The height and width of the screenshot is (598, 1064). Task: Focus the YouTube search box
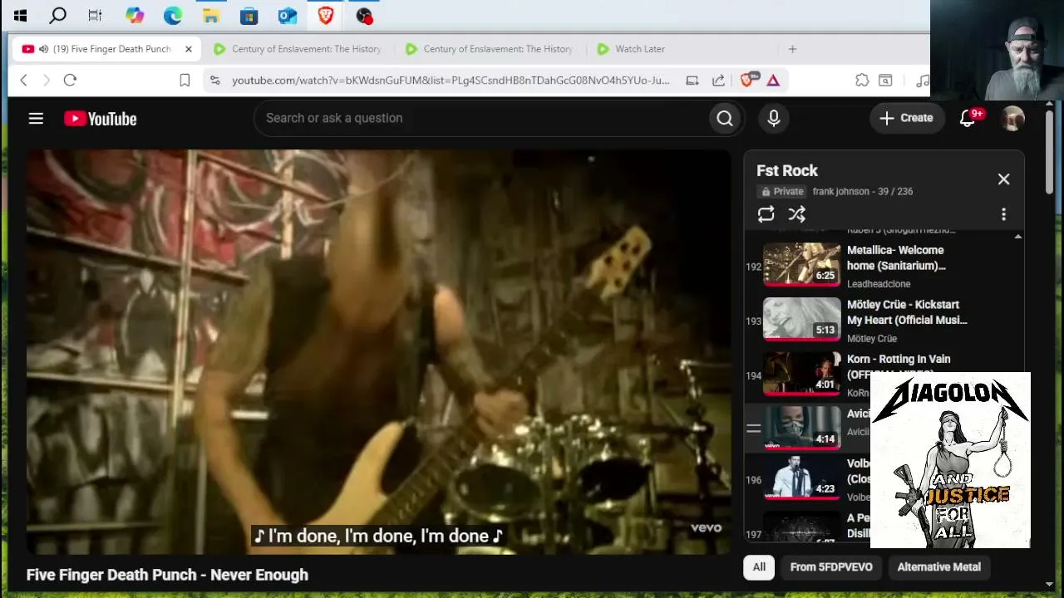pyautogui.click(x=481, y=119)
